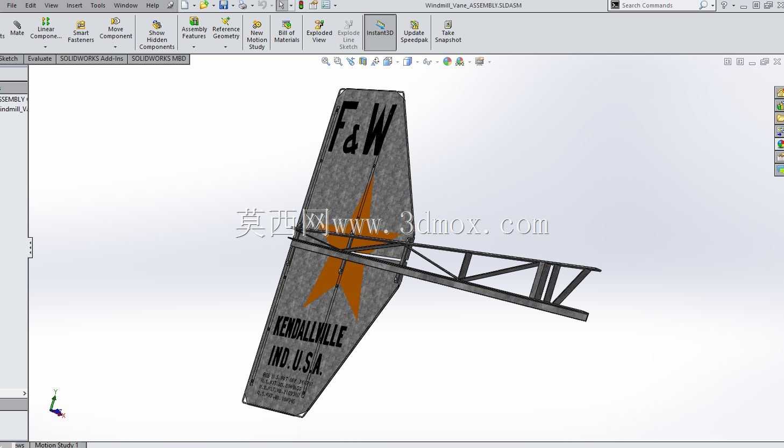Image resolution: width=784 pixels, height=448 pixels.
Task: Open the Insert menu
Action: pyautogui.click(x=74, y=5)
